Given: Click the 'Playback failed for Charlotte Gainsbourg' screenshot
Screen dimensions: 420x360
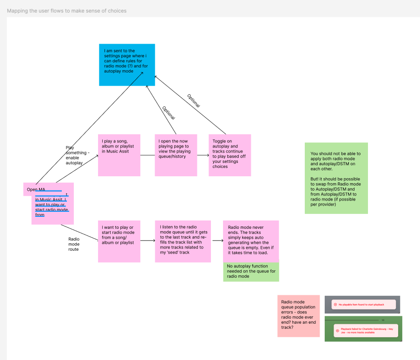Looking at the screenshot, I should (x=363, y=329).
